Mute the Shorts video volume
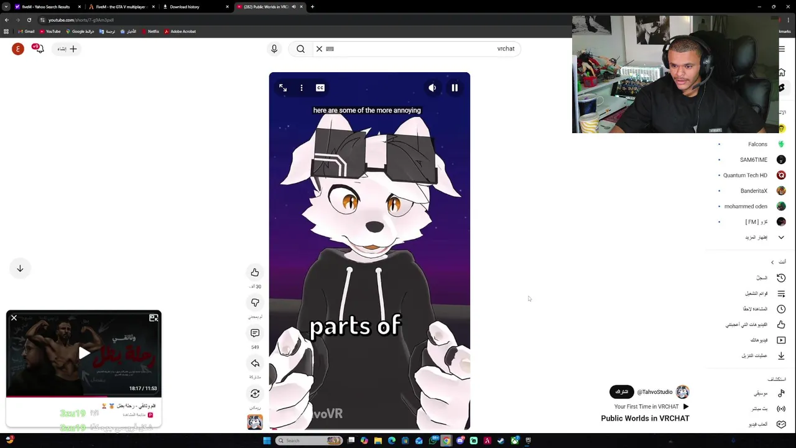Image resolution: width=796 pixels, height=448 pixels. (x=432, y=88)
